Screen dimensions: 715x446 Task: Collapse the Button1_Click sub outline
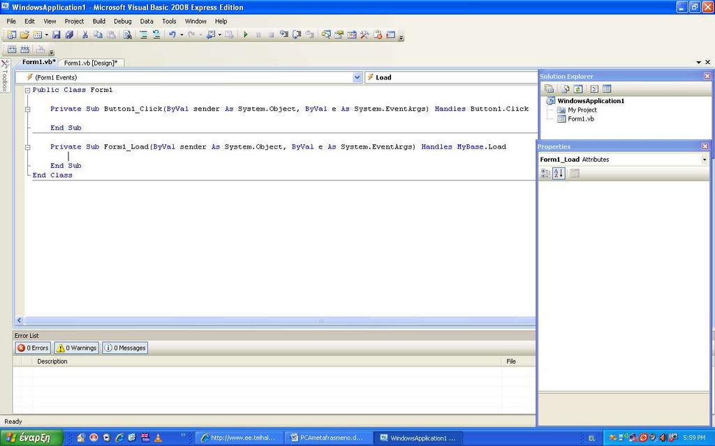[x=27, y=109]
